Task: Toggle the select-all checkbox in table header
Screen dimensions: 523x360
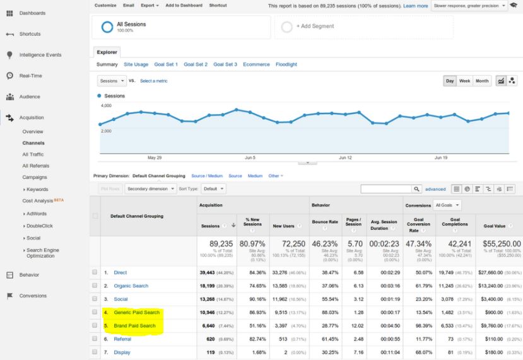Action: tap(95, 216)
